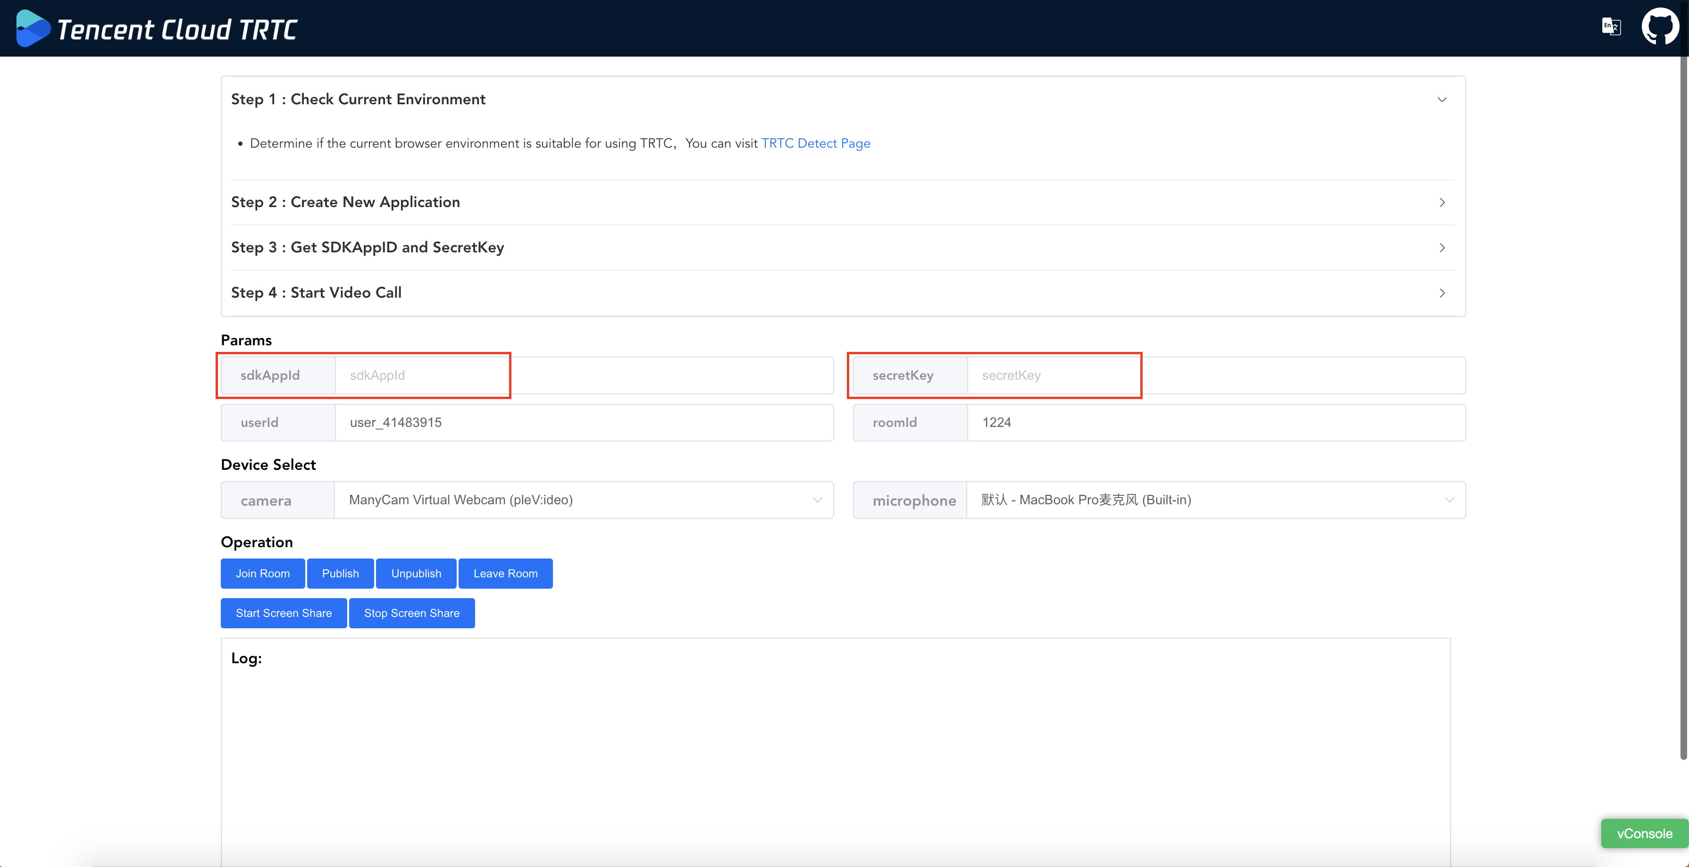Click the Tencent Cloud TRTC title text
1689x867 pixels.
point(177,30)
